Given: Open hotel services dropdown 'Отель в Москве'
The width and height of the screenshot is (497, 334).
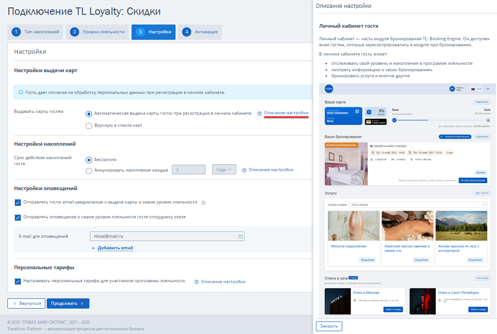Looking at the screenshot, I should [x=418, y=205].
